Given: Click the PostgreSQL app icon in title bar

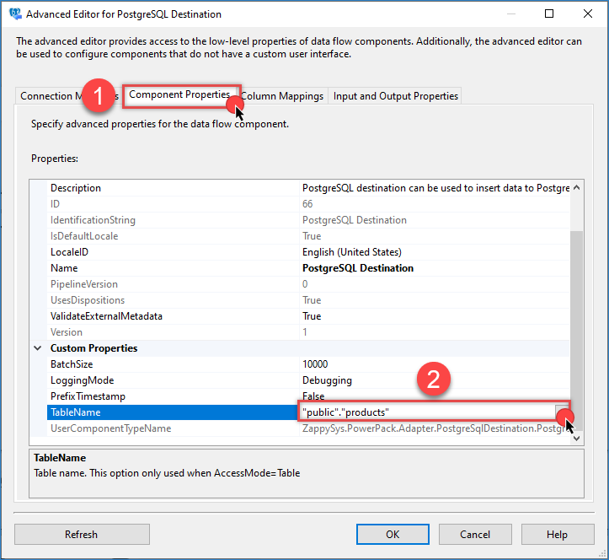Looking at the screenshot, I should 14,14.
